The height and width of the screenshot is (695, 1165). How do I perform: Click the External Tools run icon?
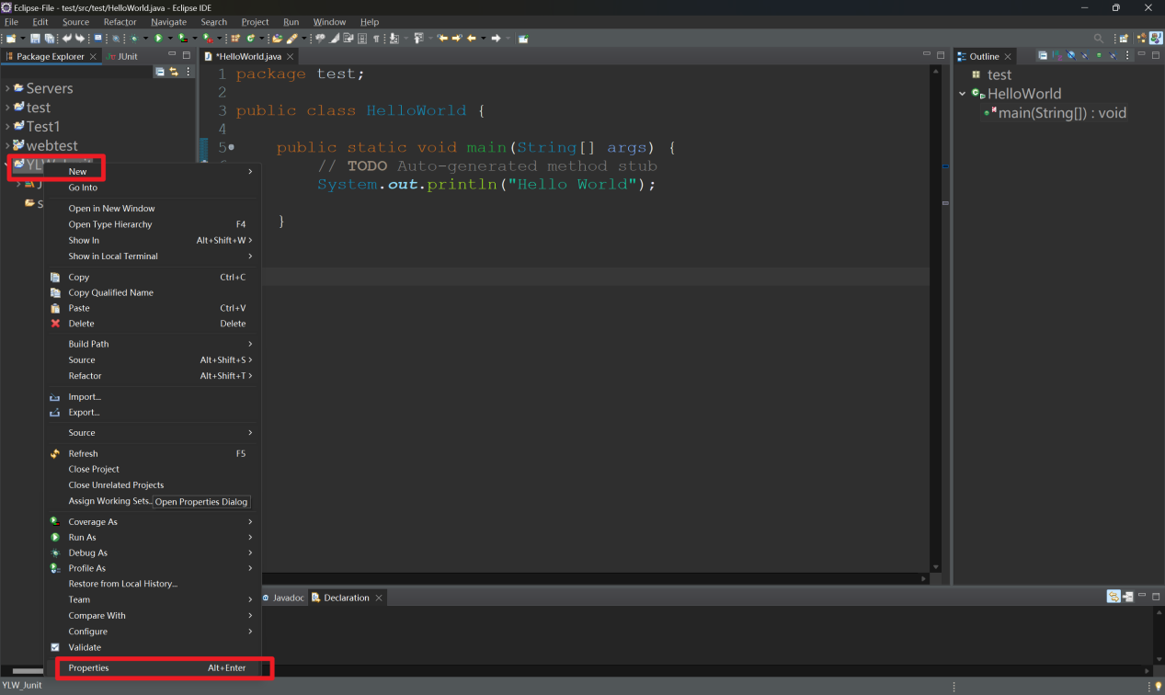click(x=208, y=39)
